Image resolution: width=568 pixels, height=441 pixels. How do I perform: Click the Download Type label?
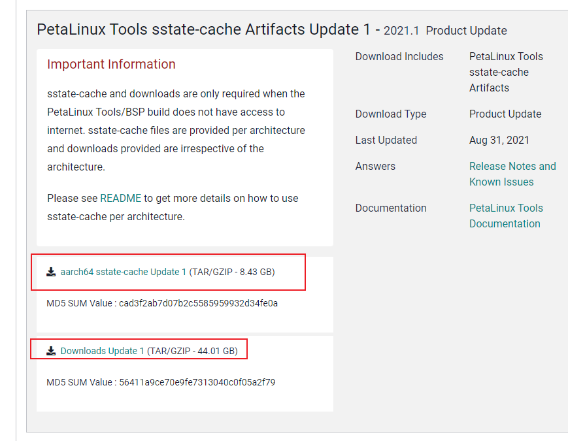[x=390, y=114]
